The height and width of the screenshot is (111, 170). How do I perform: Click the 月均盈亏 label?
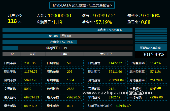[94, 80]
